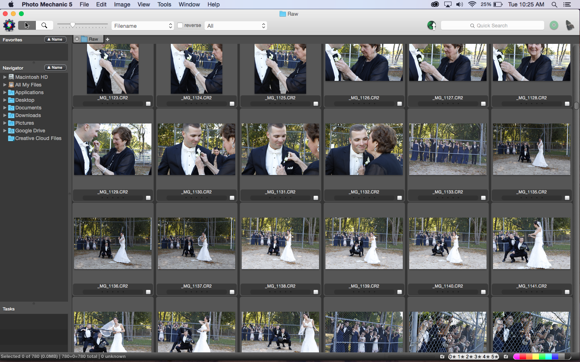Click the Navigator Name sort button

(55, 68)
